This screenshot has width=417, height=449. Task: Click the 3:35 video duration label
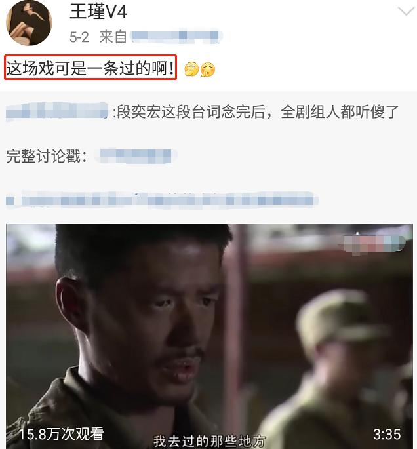pyautogui.click(x=387, y=434)
